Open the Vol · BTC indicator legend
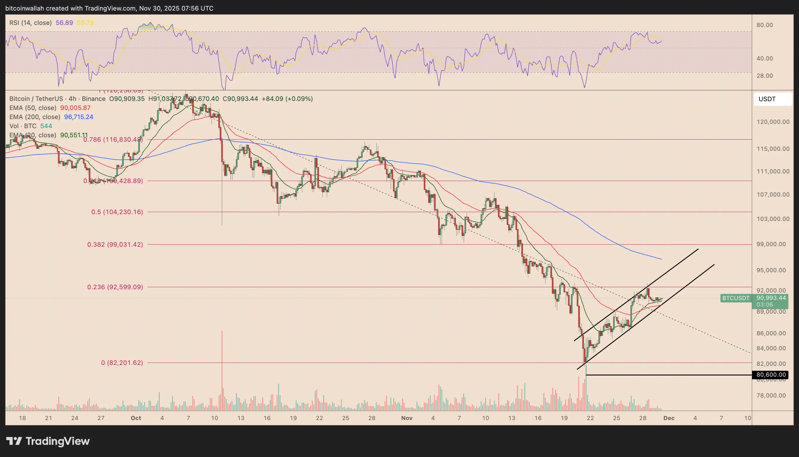799x457 pixels. click(23, 126)
